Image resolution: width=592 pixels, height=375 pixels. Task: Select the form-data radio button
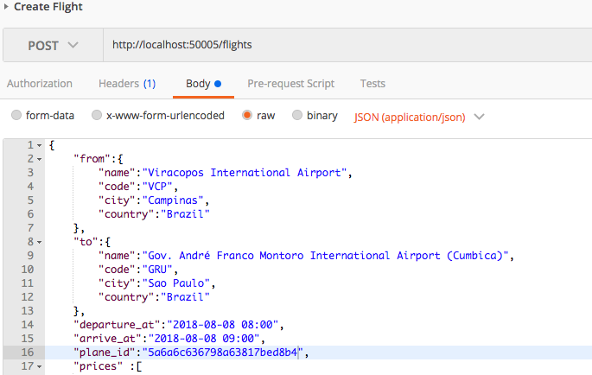(16, 115)
